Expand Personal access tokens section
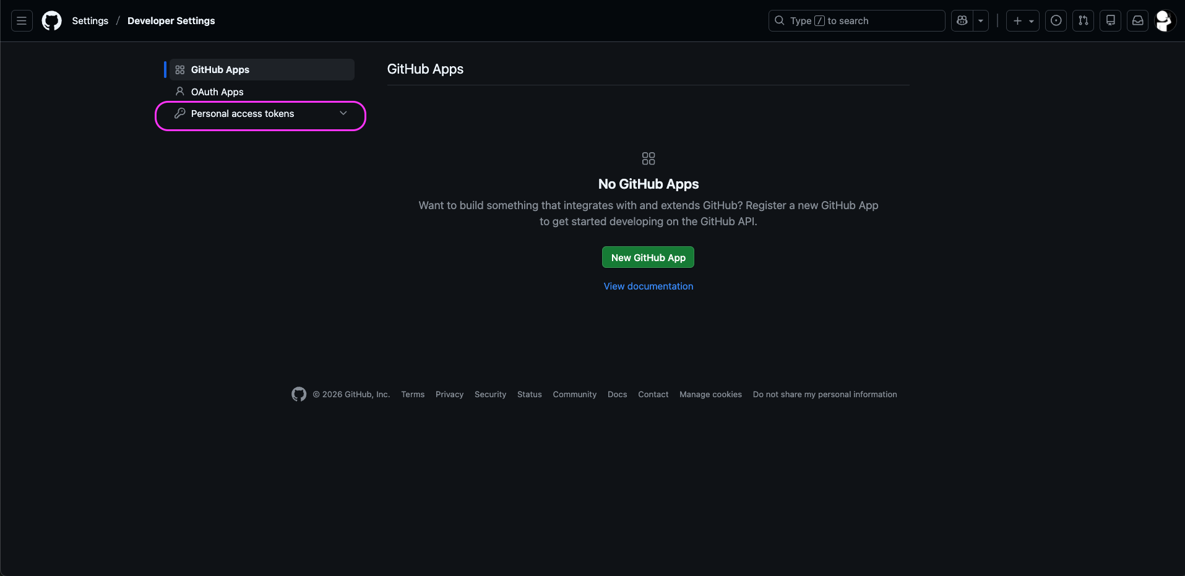Image resolution: width=1185 pixels, height=576 pixels. tap(261, 114)
